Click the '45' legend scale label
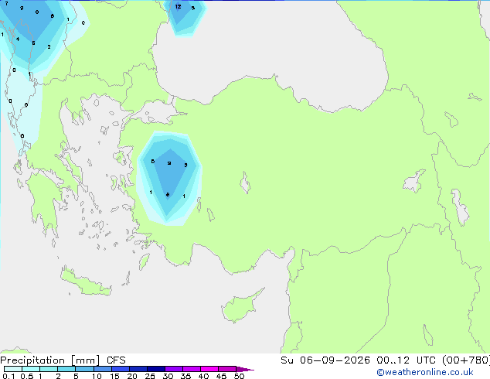Screen dimensions: 490x379 [x=221, y=376]
